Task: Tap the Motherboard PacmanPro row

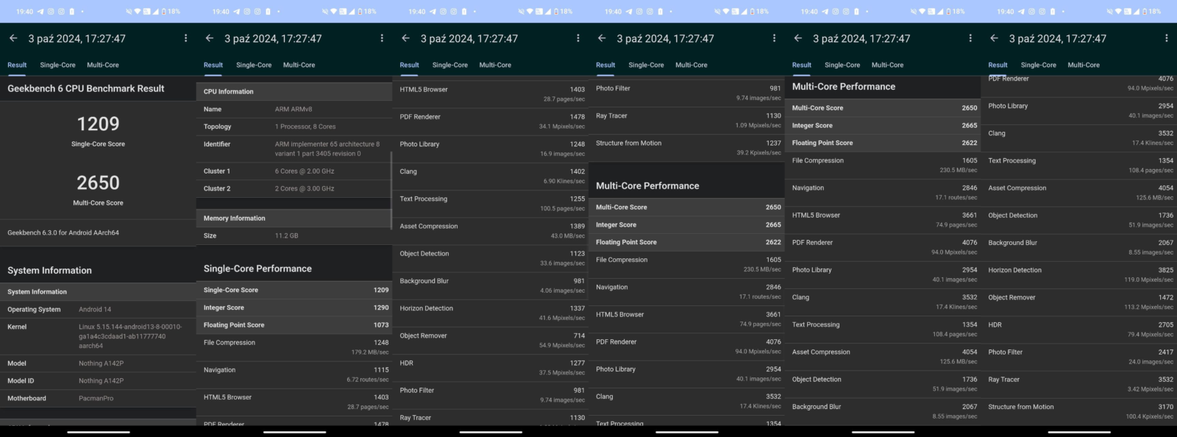Action: pos(98,399)
